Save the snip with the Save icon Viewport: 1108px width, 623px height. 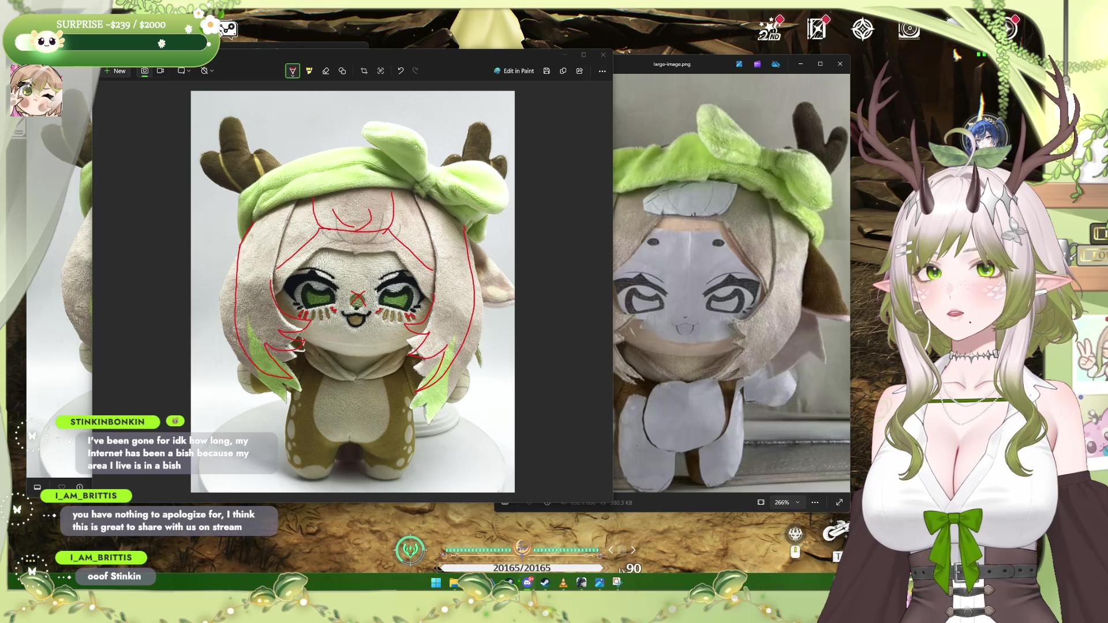point(546,71)
